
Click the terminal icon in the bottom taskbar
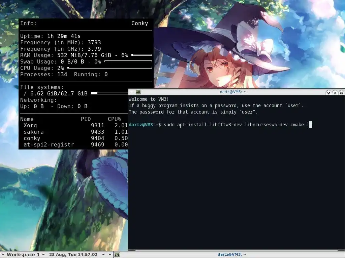pyautogui.click(x=117, y=255)
